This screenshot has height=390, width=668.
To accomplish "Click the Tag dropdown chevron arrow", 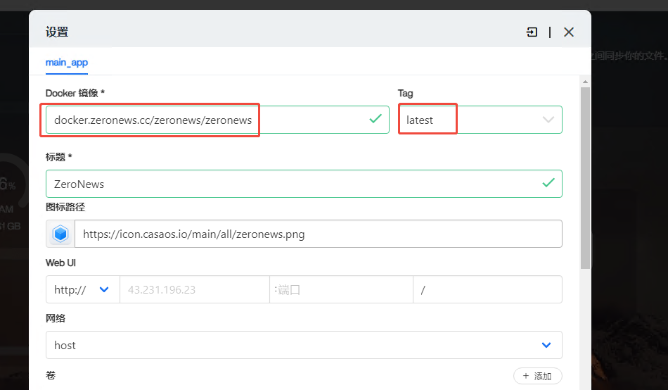I will pos(548,120).
